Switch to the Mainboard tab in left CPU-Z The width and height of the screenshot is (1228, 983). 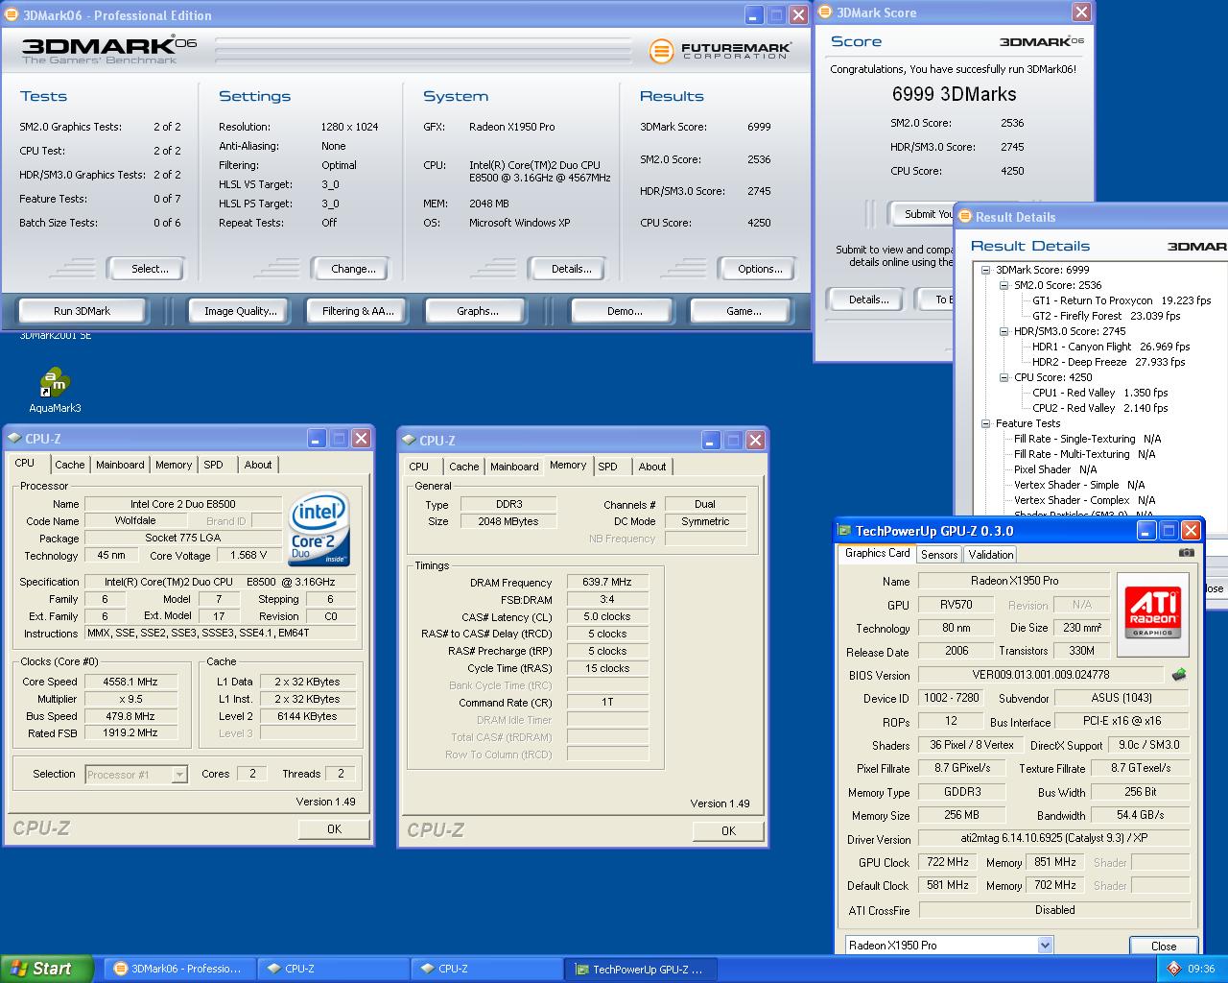pos(120,465)
